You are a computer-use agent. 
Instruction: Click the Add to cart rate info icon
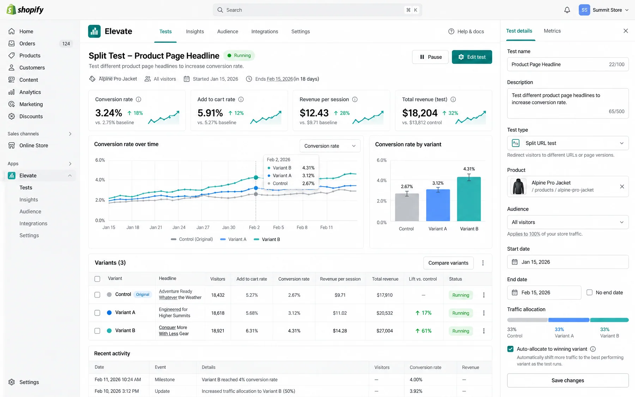241,100
